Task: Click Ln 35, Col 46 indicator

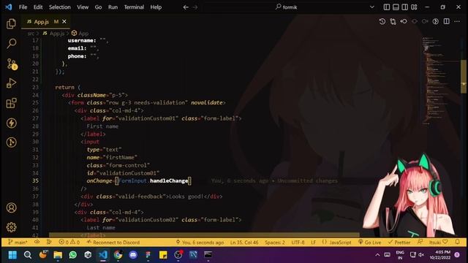Action: [x=244, y=243]
